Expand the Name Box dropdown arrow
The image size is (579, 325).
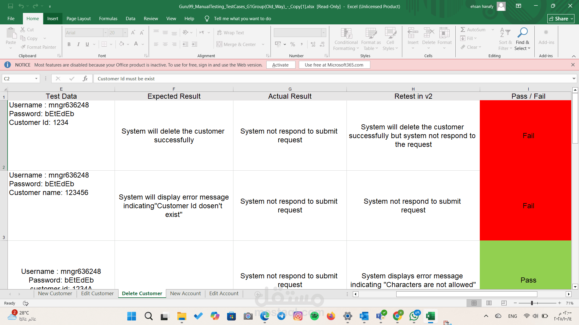(x=36, y=79)
